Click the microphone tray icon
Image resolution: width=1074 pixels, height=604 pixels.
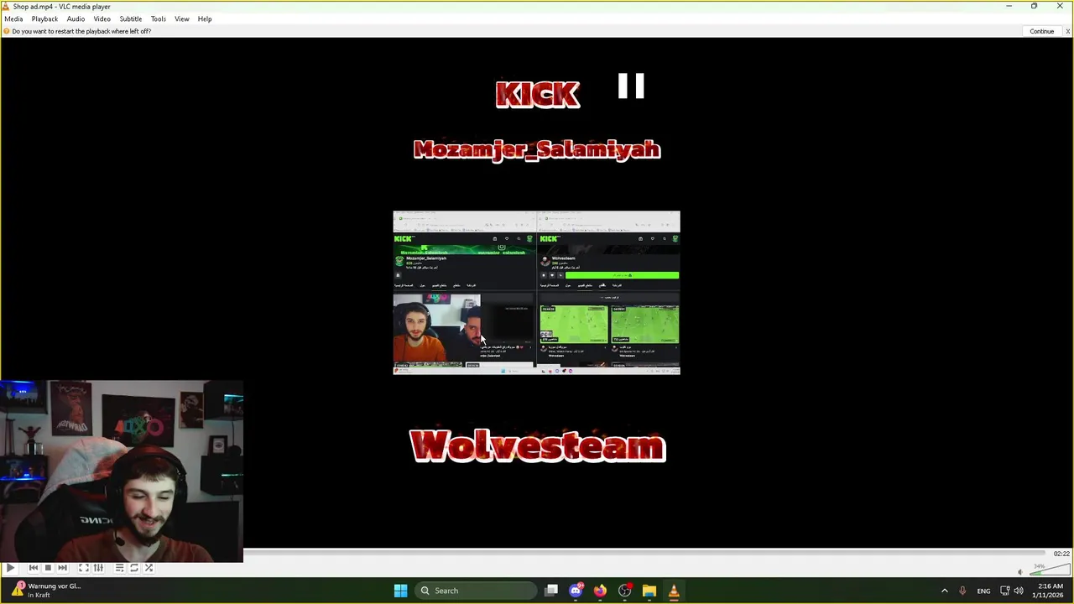pos(962,591)
